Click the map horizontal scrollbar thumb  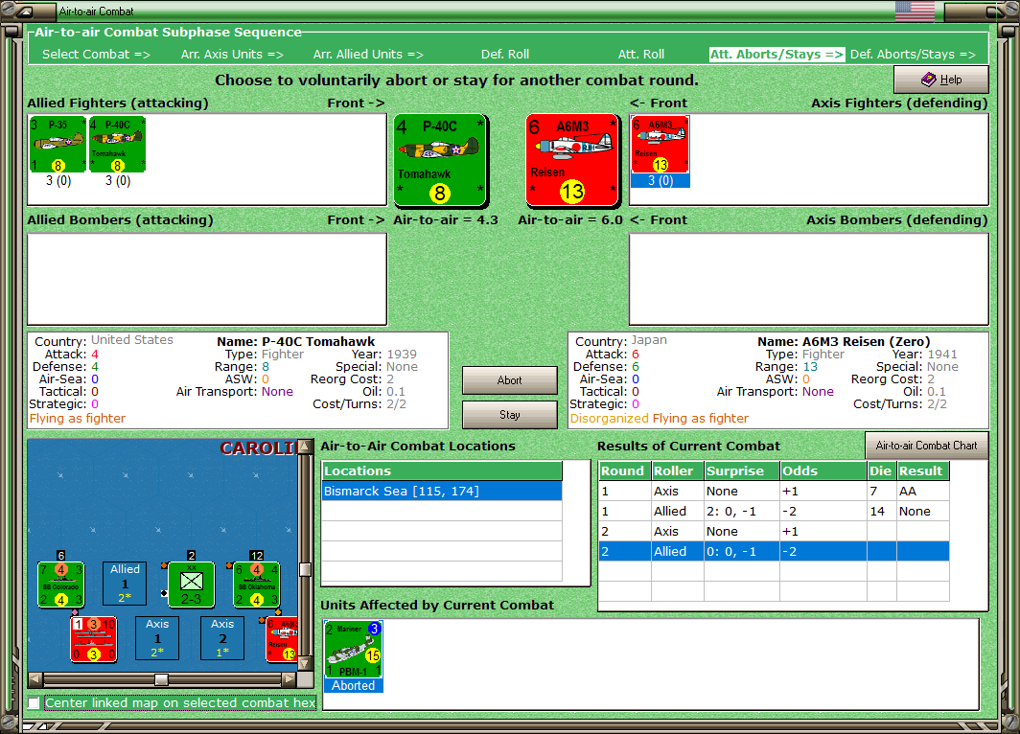point(161,679)
